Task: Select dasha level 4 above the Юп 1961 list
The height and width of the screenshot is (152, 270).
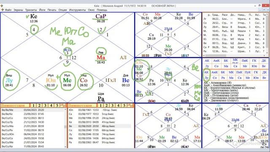Action: coord(118,106)
